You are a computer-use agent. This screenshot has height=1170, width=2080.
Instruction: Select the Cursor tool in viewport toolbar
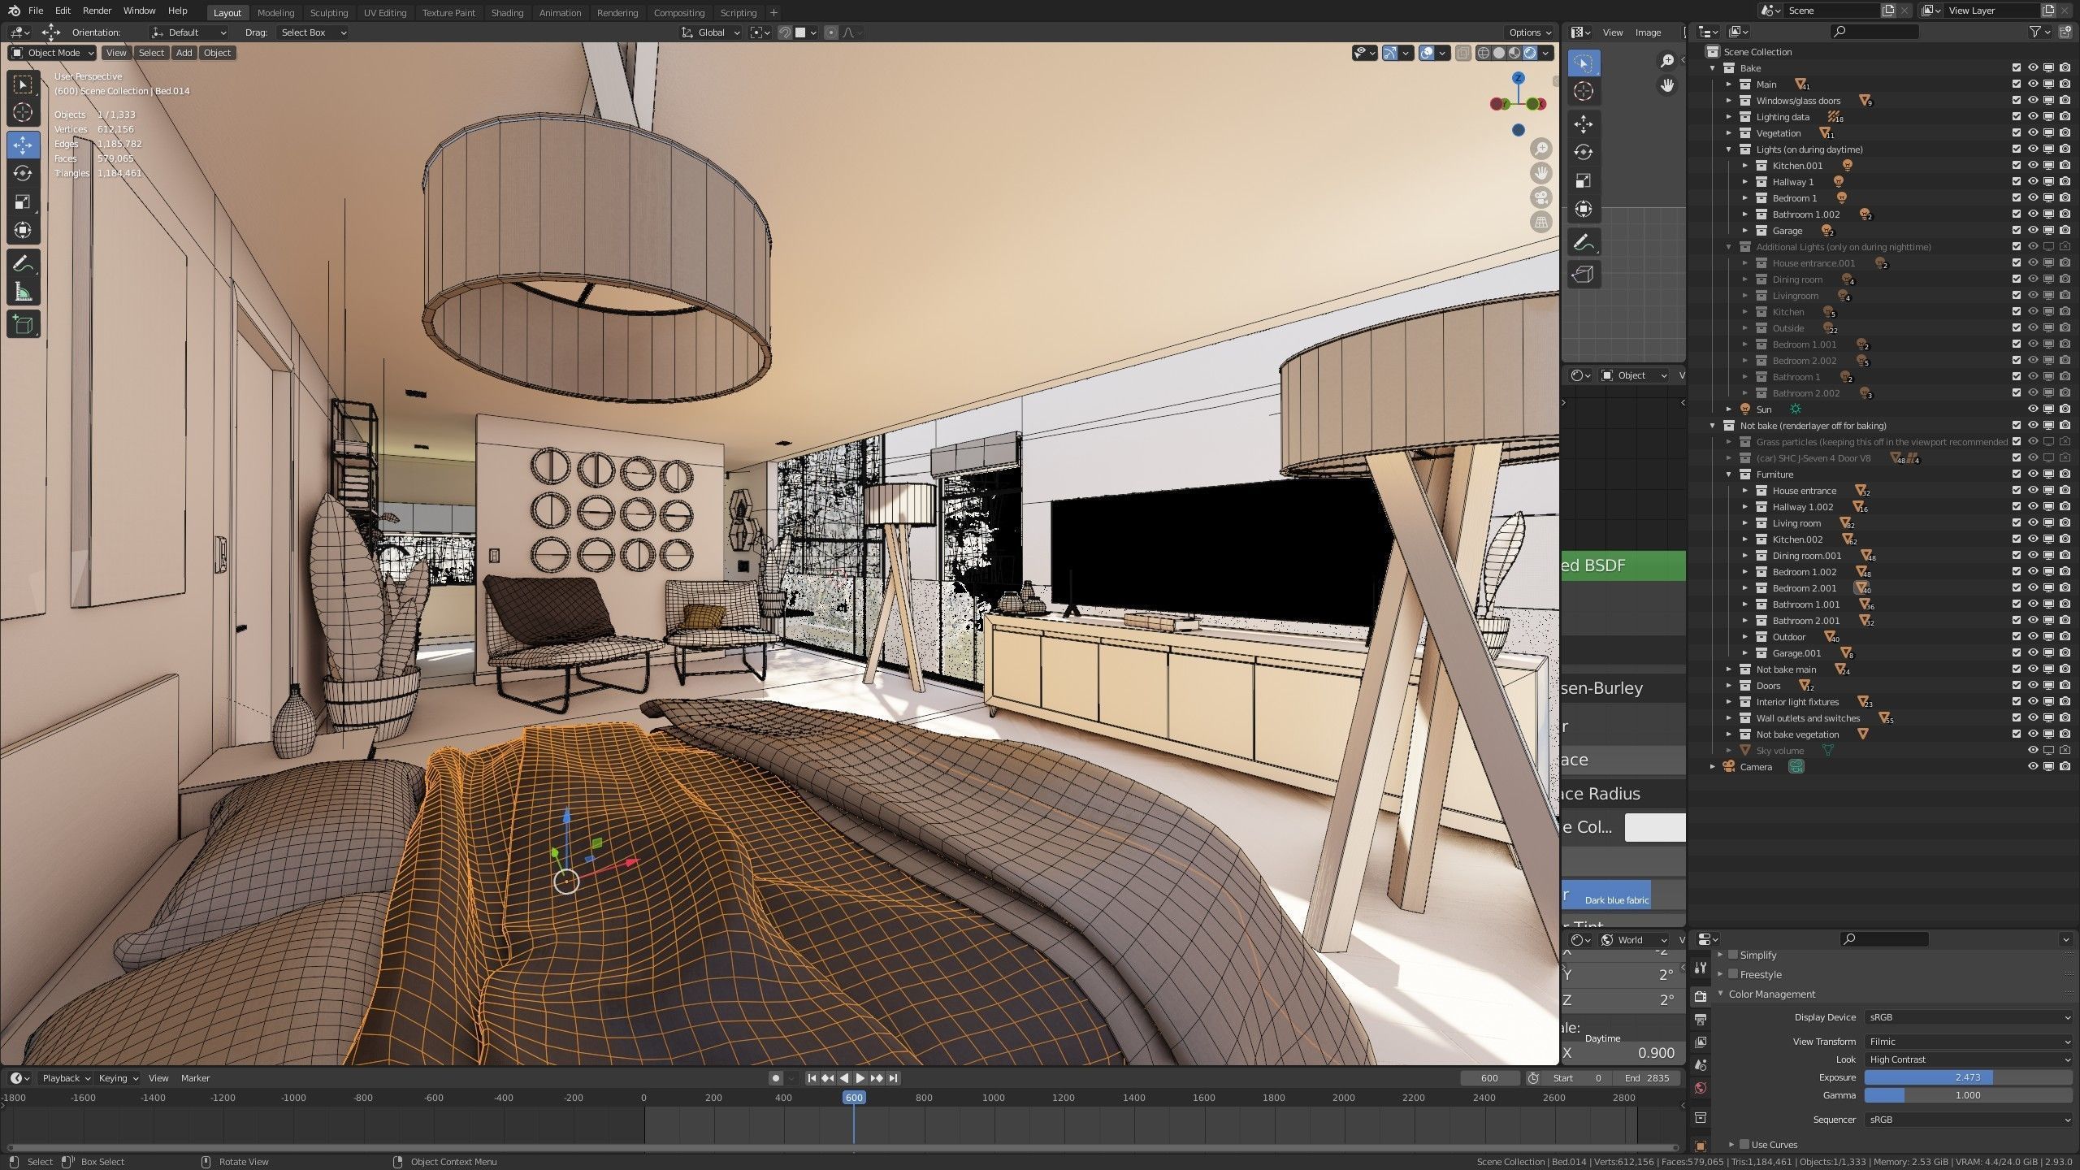23,113
